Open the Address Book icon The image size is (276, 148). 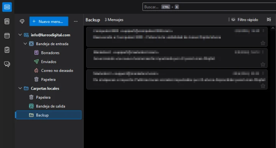coord(7,21)
